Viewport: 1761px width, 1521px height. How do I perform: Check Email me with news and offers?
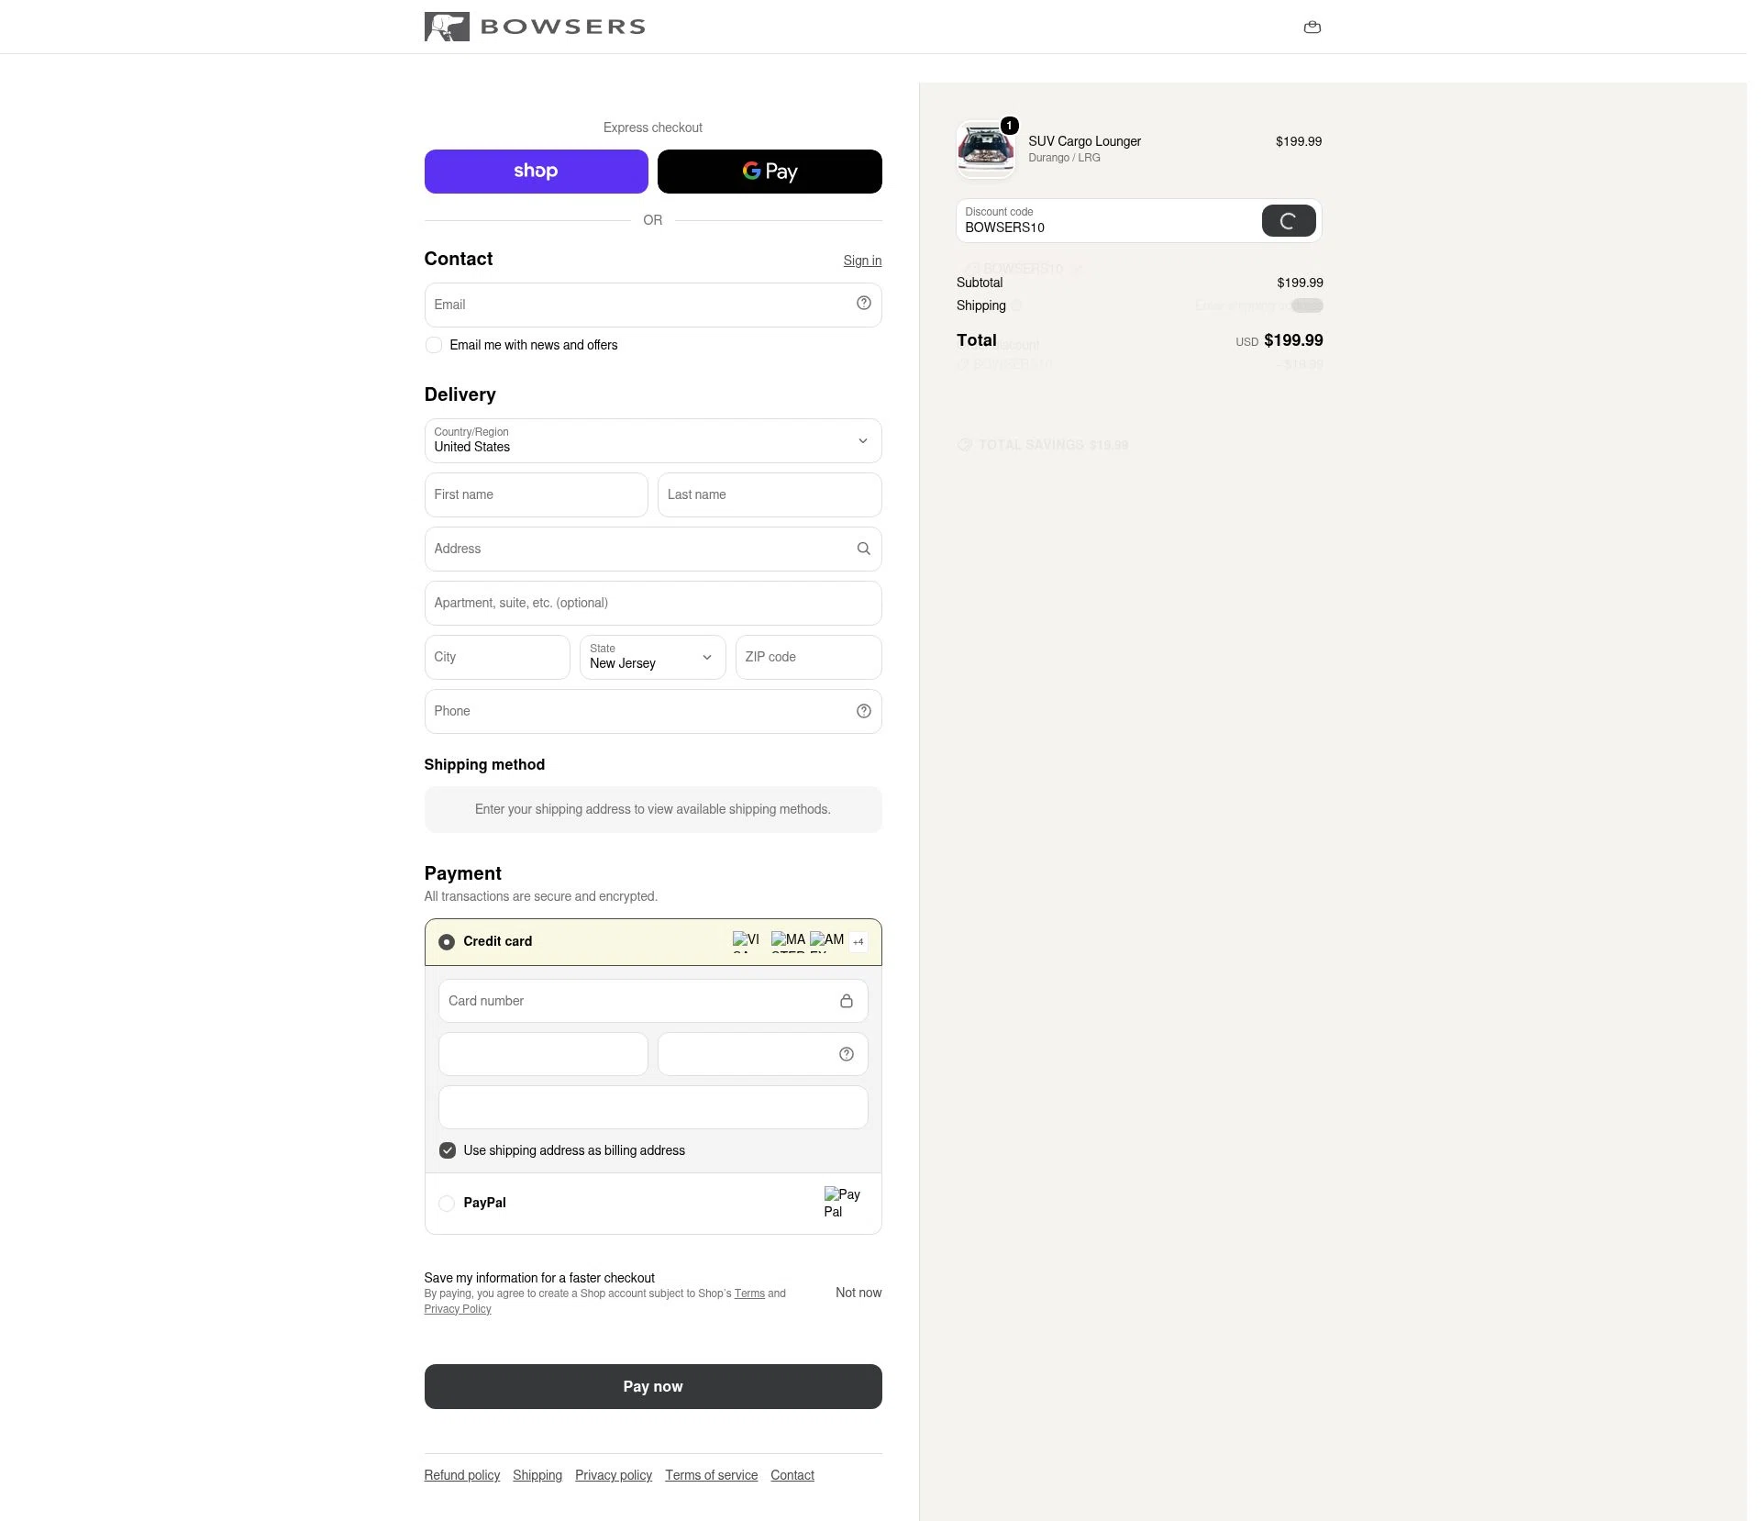coord(434,345)
